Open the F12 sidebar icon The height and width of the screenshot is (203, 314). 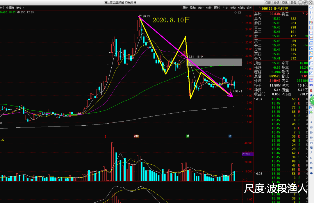point(311,63)
